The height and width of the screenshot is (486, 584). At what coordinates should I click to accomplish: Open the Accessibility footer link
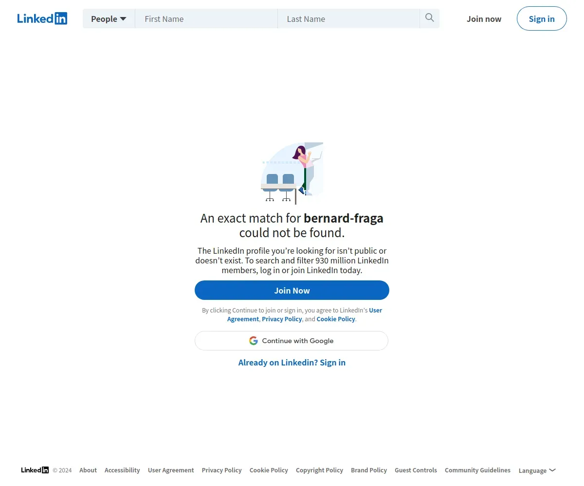pyautogui.click(x=122, y=470)
